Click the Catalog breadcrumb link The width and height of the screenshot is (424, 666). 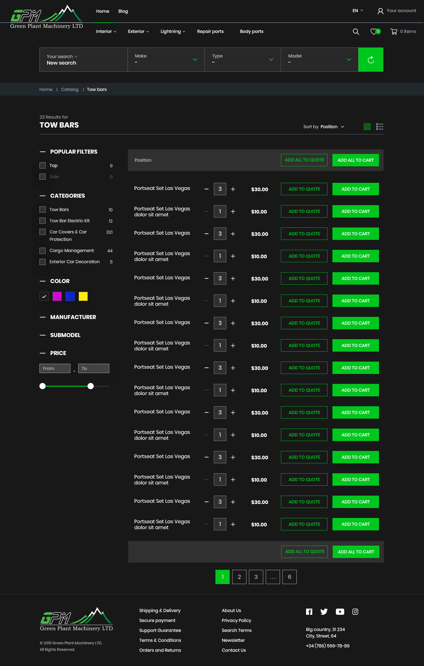70,89
